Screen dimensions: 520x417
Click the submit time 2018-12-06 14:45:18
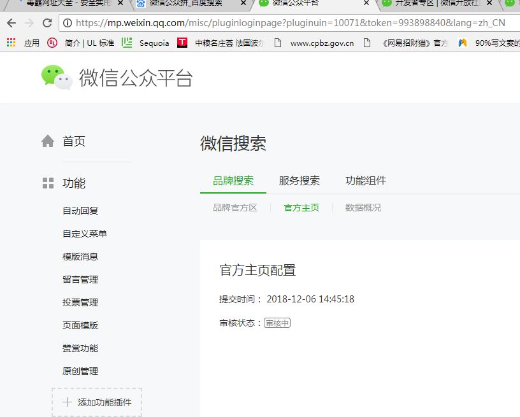tap(310, 299)
